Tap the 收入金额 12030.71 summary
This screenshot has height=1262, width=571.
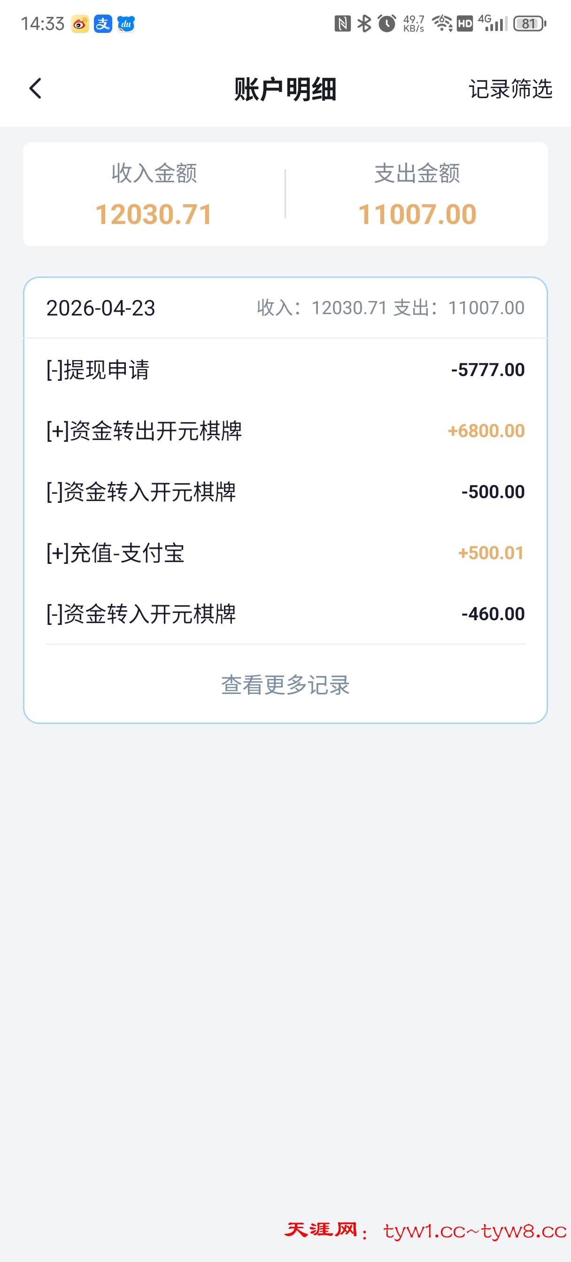pos(154,194)
